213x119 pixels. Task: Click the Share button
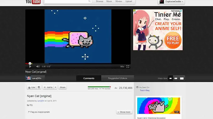(x=62, y=87)
